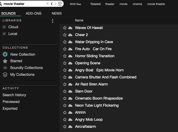178x132 pixels.
Task: Select related term movie theatre
Action: pyautogui.click(x=156, y=4)
